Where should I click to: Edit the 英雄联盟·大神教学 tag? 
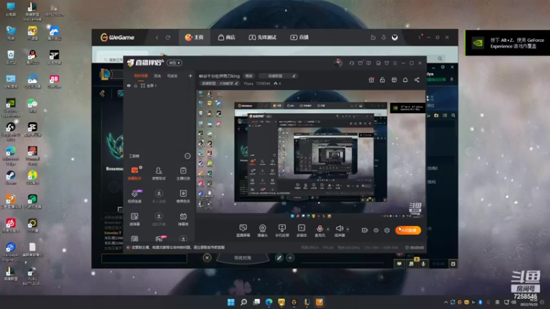[220, 83]
